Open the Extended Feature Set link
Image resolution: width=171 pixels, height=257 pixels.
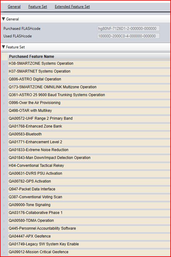[x=72, y=7]
